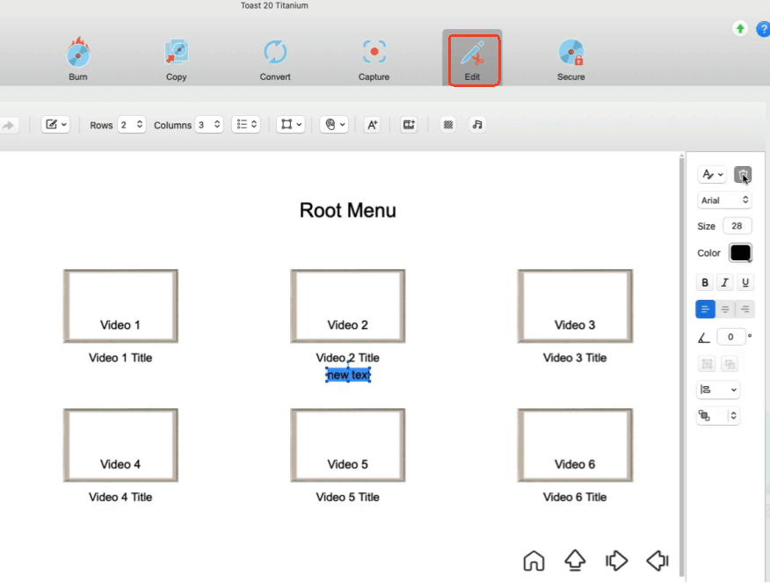Toggle italic formatting

coord(725,282)
